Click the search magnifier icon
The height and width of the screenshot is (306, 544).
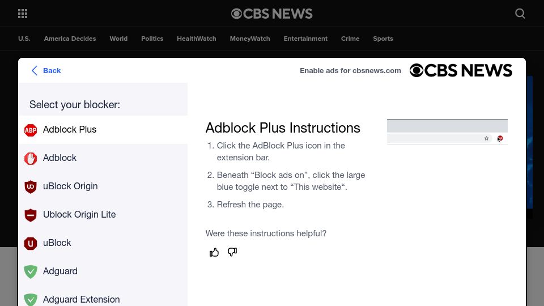click(520, 14)
